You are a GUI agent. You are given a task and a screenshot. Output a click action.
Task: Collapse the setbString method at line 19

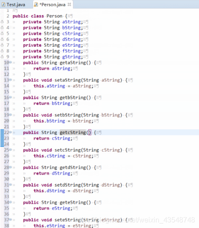[11, 115]
